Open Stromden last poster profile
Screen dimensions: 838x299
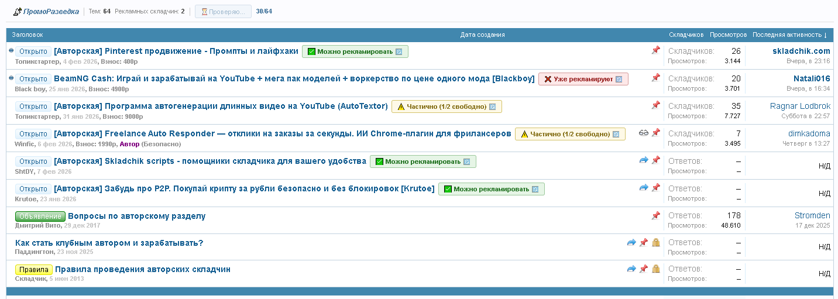(x=812, y=215)
